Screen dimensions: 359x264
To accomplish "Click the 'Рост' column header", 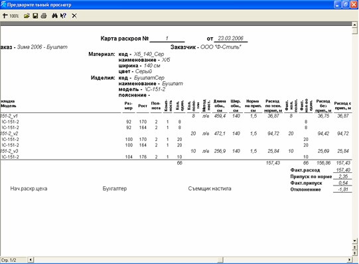I will tap(143, 106).
